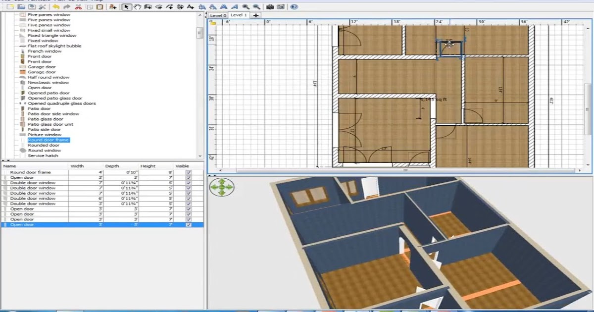Select the Pan hand tool
The height and width of the screenshot is (312, 594).
pyautogui.click(x=137, y=7)
